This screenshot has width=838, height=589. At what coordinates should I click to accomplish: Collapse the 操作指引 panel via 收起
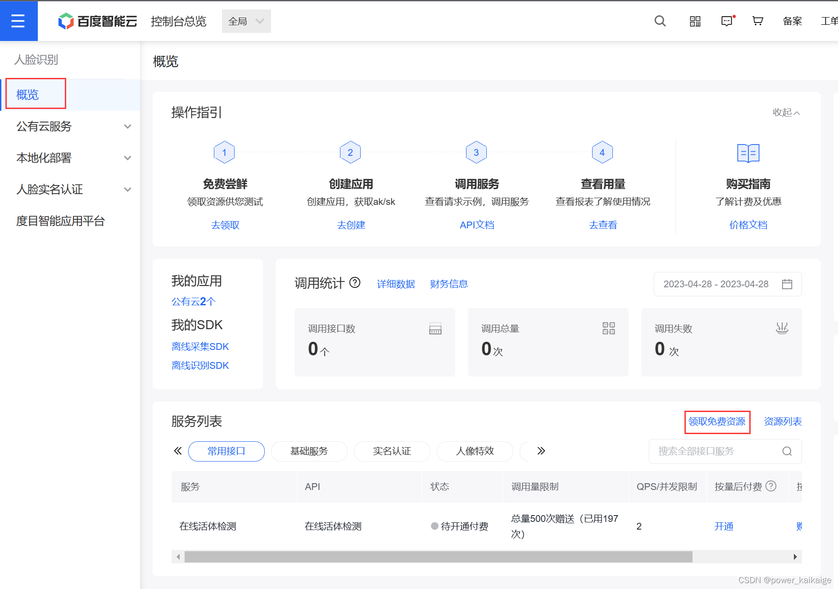point(786,113)
